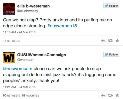
Task: Star the OUSUWomen'sCampaign tweet
Action: pyautogui.click(x=117, y=95)
